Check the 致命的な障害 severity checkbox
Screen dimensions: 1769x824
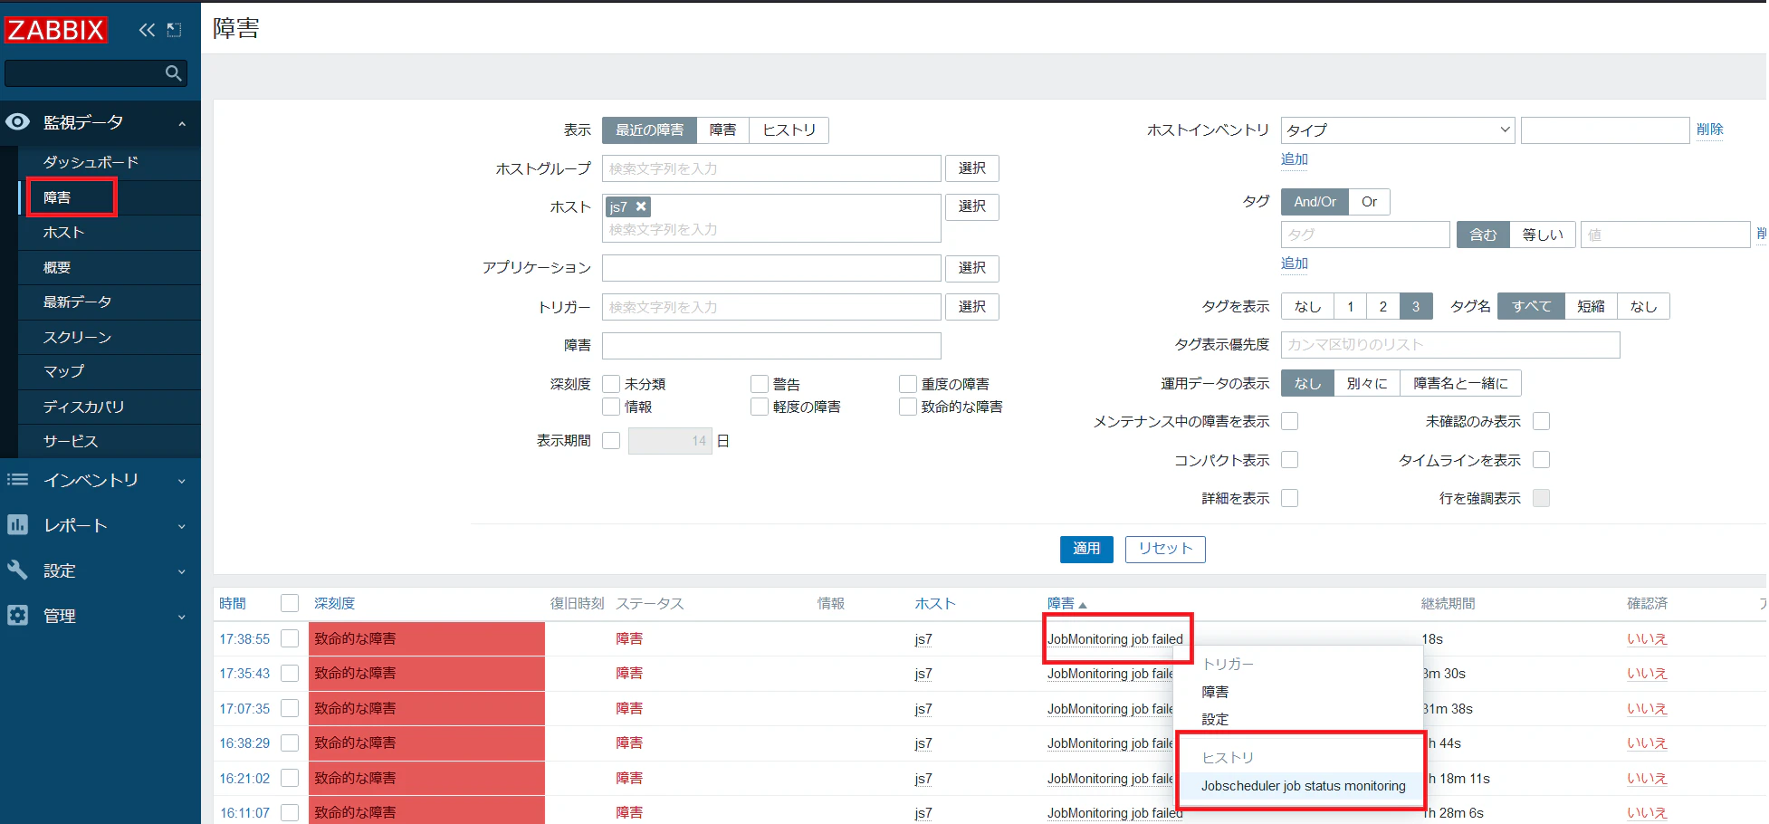coord(908,407)
